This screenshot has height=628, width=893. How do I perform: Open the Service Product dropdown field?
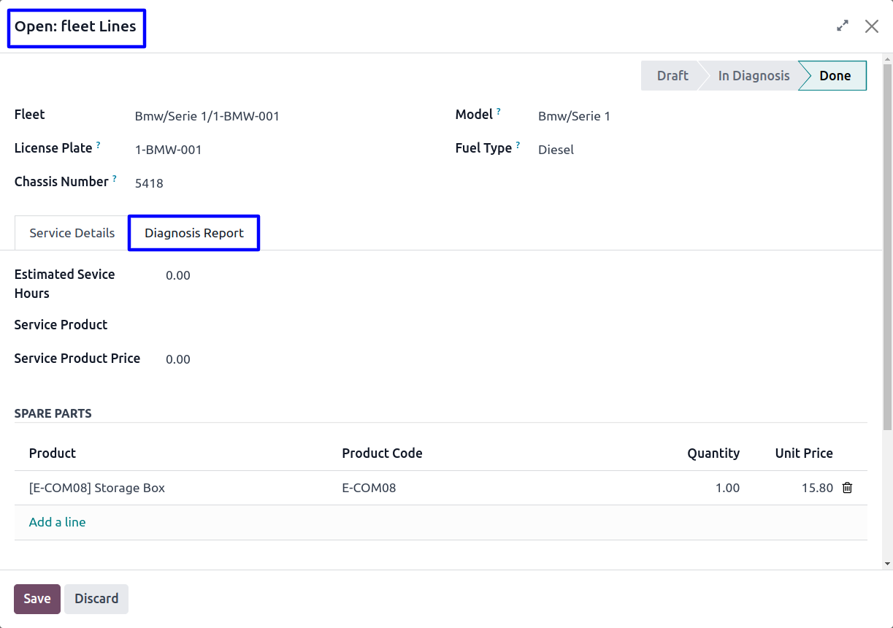click(292, 326)
